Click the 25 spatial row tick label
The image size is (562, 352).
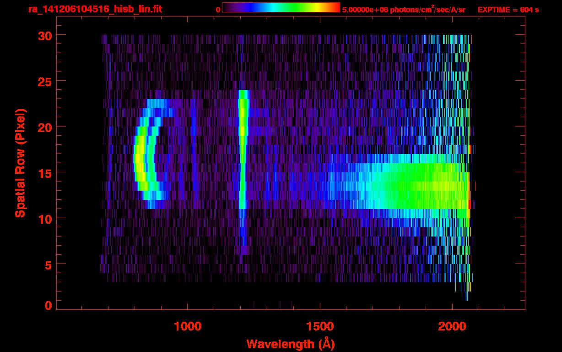tap(44, 81)
